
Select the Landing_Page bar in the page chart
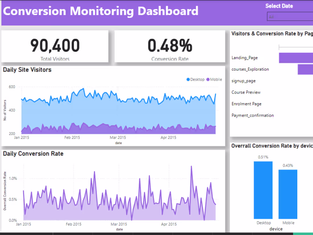point(296,58)
